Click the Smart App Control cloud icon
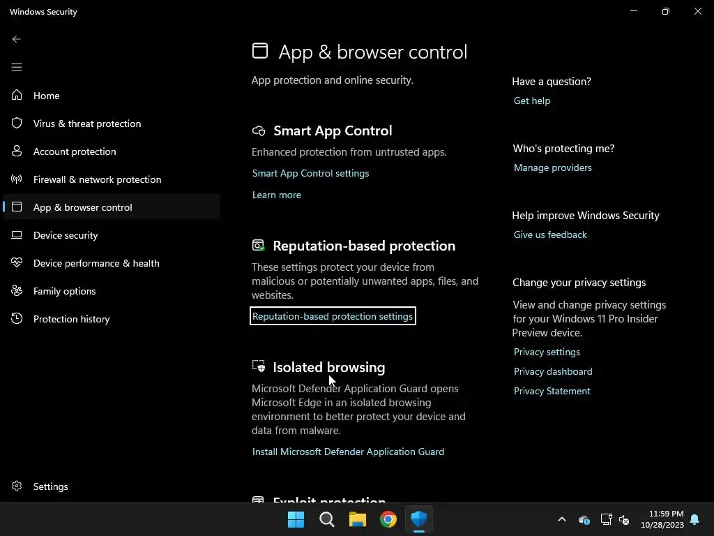 [259, 131]
